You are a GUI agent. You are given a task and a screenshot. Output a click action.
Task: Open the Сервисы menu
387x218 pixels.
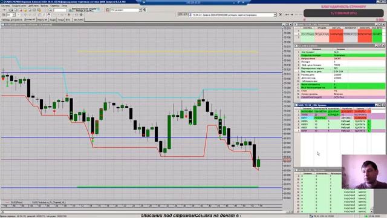(x=55, y=5)
